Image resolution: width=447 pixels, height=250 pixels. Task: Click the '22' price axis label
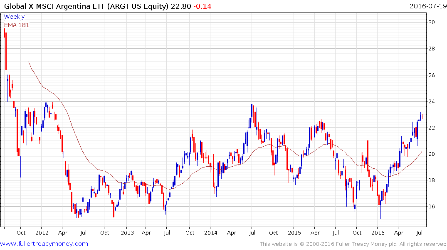click(x=432, y=128)
